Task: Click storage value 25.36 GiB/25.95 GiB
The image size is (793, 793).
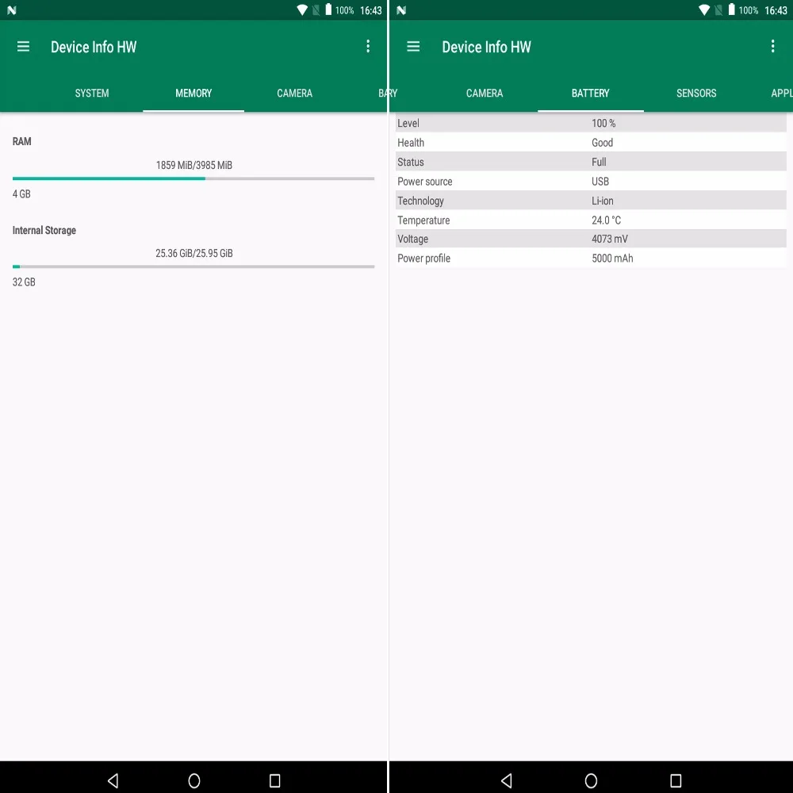Action: click(x=194, y=254)
